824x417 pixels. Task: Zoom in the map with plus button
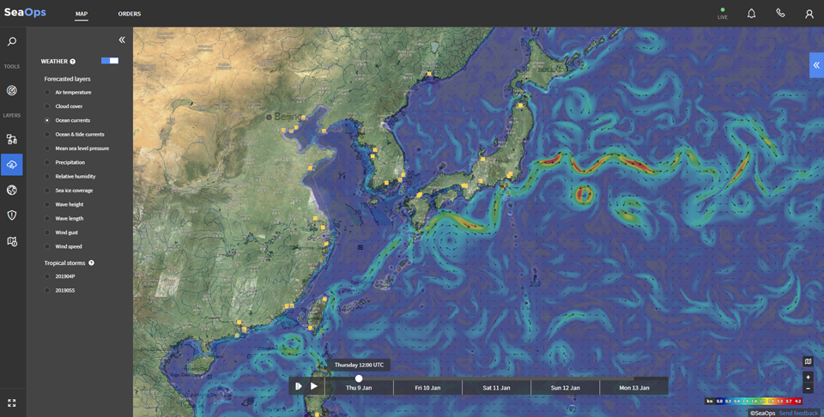(x=809, y=377)
